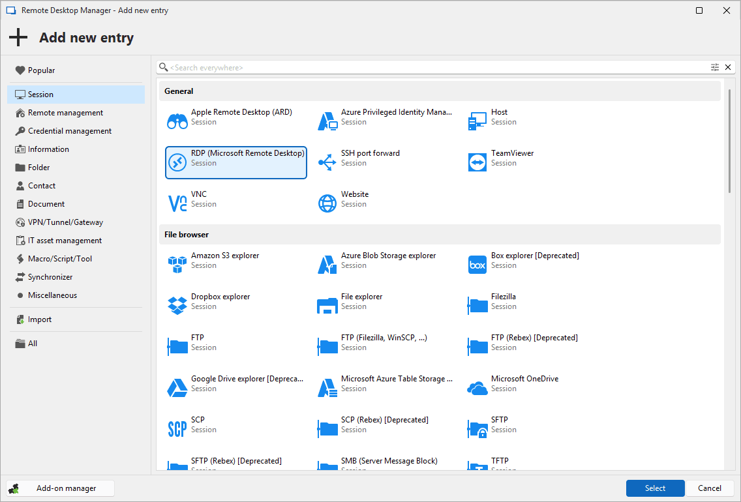Select the Microsoft OneDrive cloud icon
This screenshot has width=741, height=502.
coord(477,388)
